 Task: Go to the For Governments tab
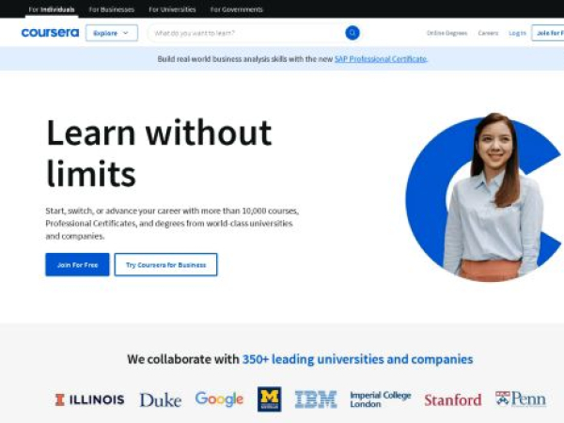click(236, 9)
